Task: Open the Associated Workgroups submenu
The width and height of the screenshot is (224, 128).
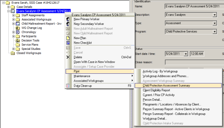Action: [100, 81]
